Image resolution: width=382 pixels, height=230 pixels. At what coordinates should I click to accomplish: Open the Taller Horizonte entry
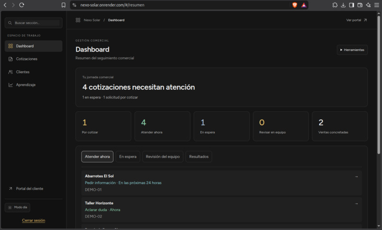(222, 210)
